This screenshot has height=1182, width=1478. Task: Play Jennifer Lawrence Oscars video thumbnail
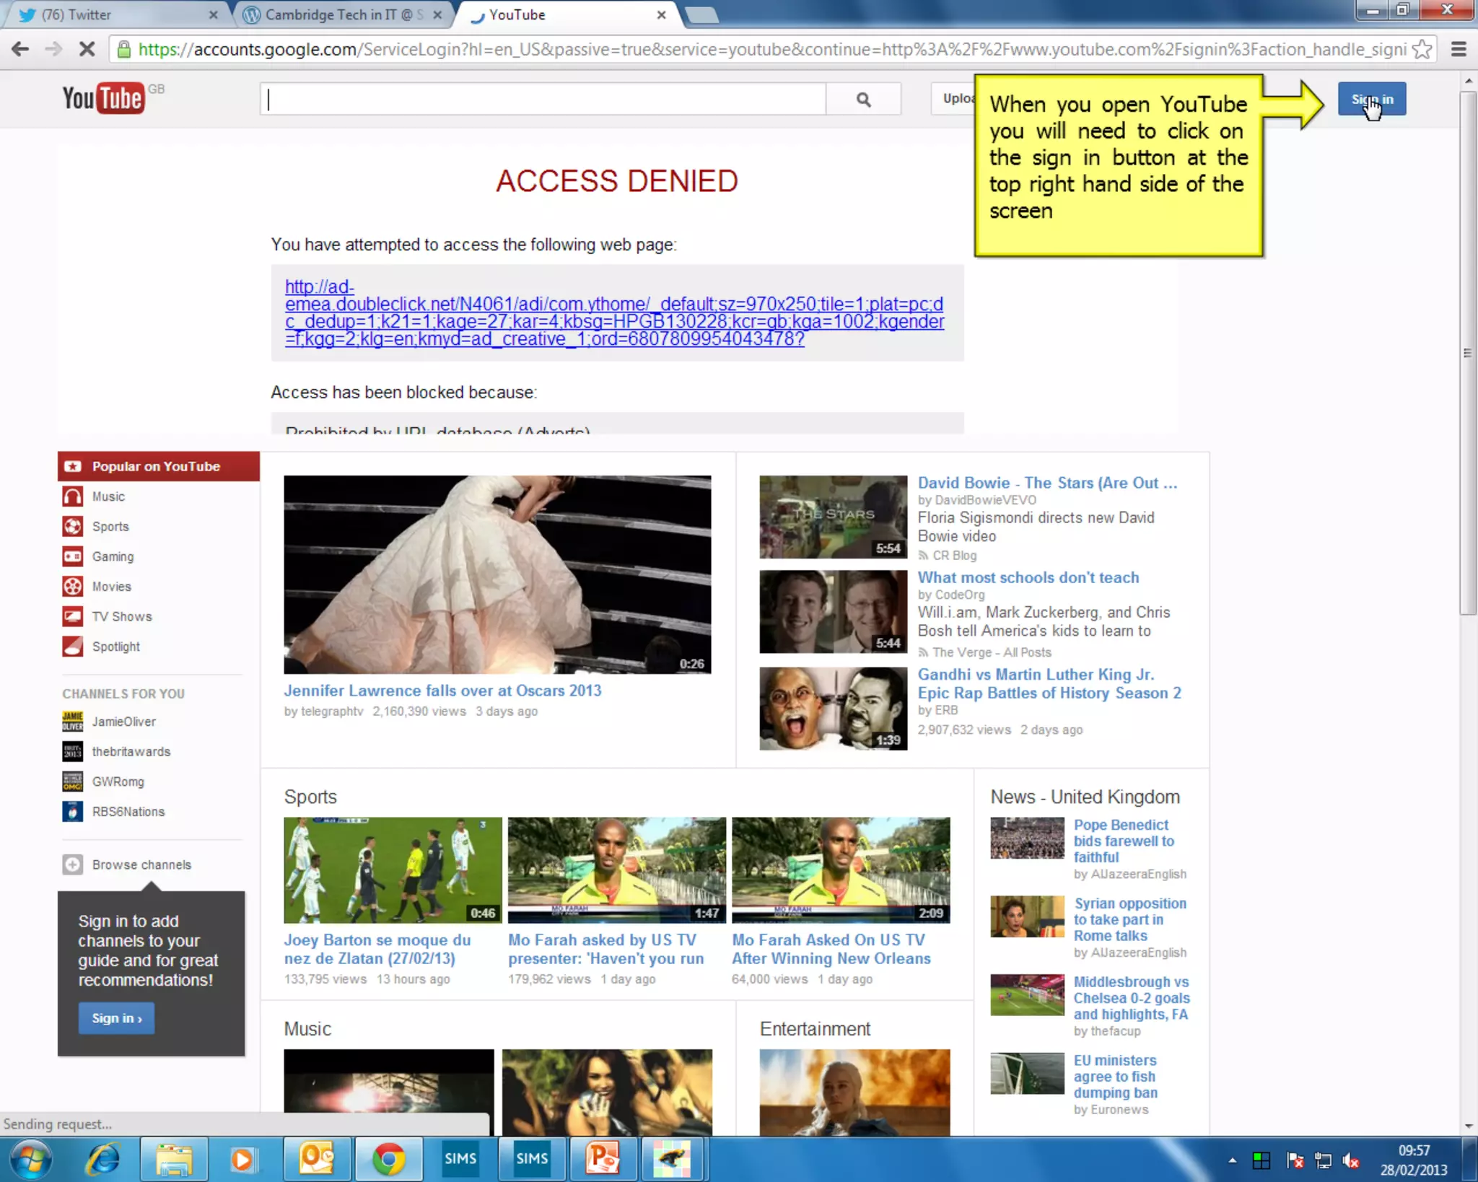coord(497,574)
